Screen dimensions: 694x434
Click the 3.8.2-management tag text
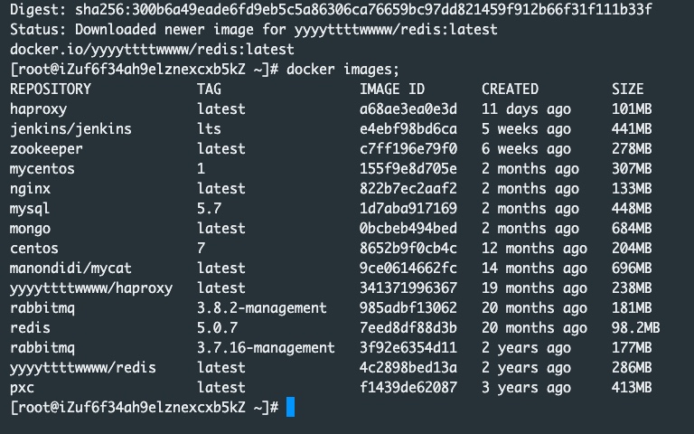pyautogui.click(x=262, y=307)
